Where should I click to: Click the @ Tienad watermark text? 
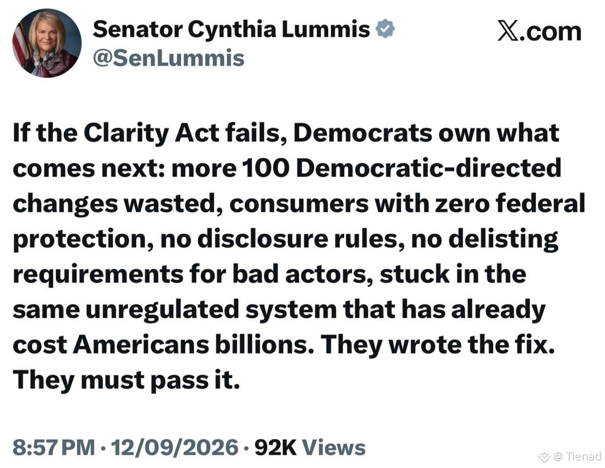pos(577,456)
